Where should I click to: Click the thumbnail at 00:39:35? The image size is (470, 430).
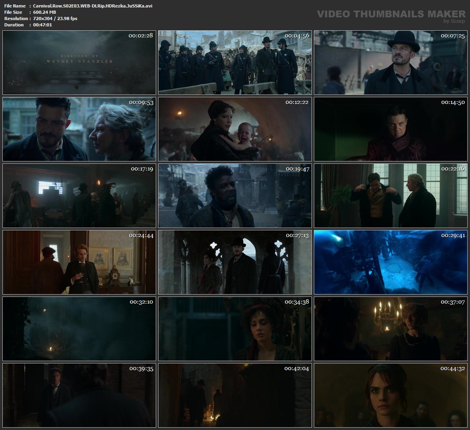[x=79, y=395]
